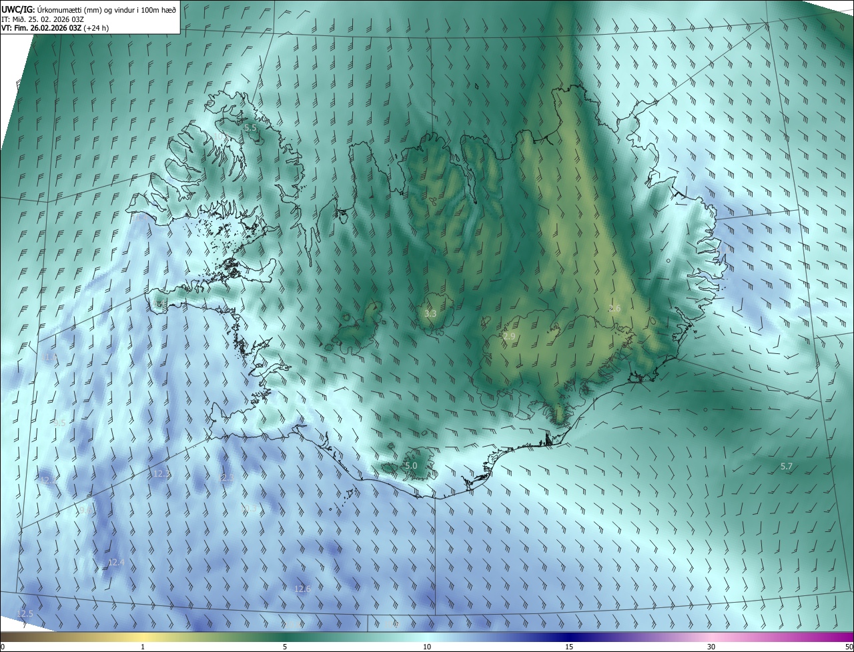This screenshot has height=652, width=854.
Task: Click the 'IT: Mið. 25. 02. 2026 03Z' line
Action: coord(43,19)
